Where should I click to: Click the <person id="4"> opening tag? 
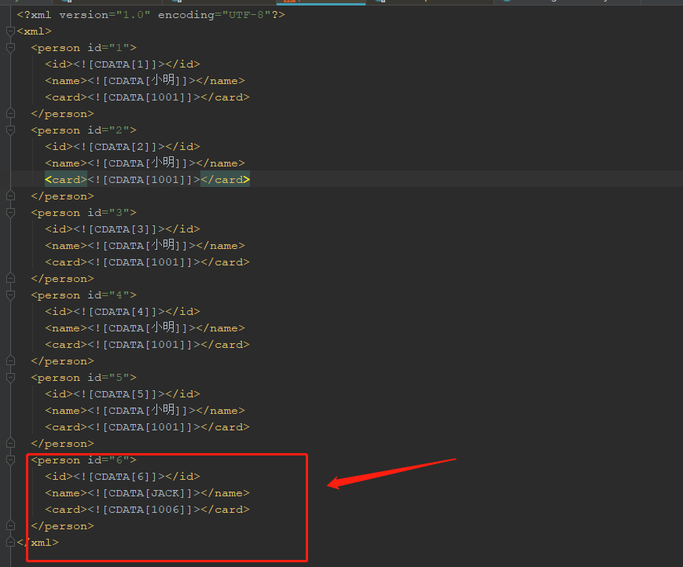tap(83, 295)
